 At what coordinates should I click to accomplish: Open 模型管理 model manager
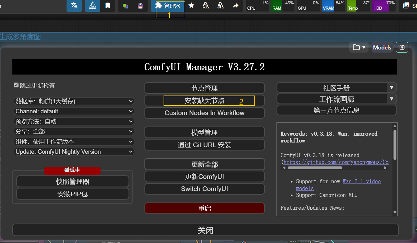point(205,132)
